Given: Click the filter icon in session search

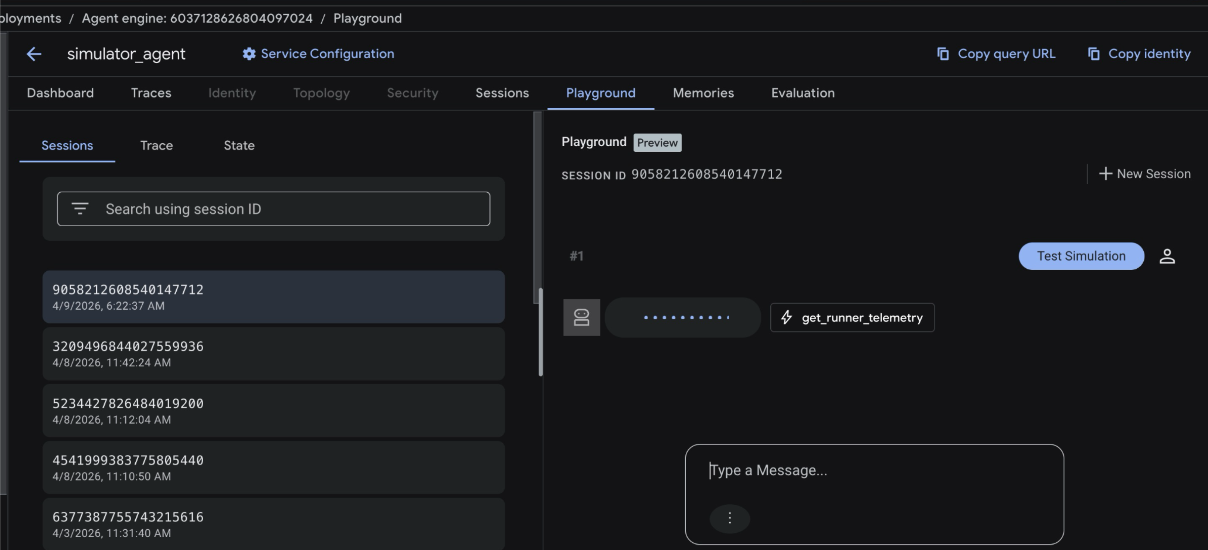Looking at the screenshot, I should pos(80,209).
